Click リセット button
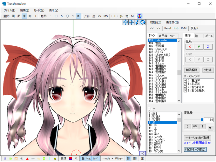Viewport: 216px width, 162px height. pos(208,70)
